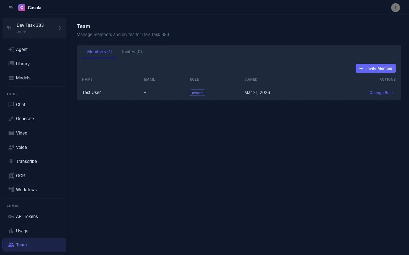Switch to the Invites (0) tab
The width and height of the screenshot is (409, 255).
pyautogui.click(x=132, y=51)
